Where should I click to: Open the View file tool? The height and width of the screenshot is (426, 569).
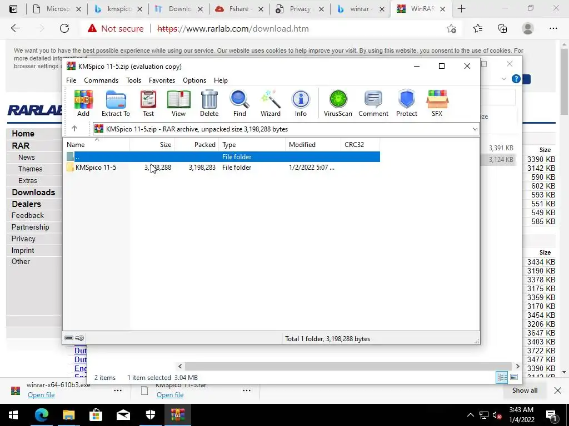click(x=178, y=103)
